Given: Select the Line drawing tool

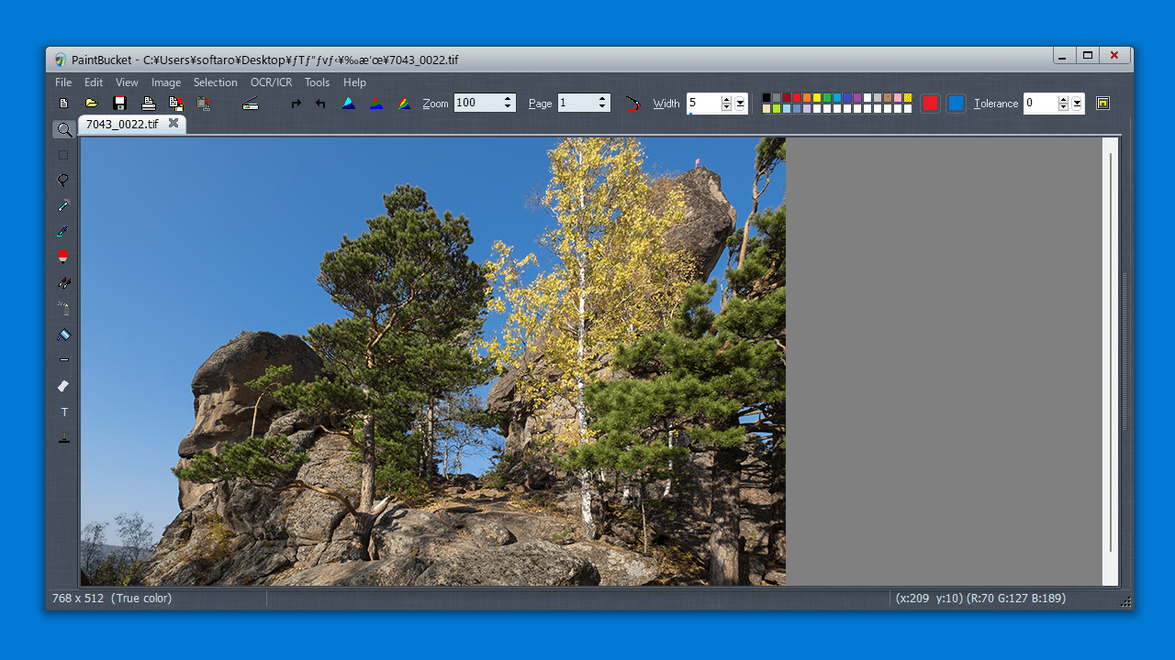Looking at the screenshot, I should pos(63,360).
